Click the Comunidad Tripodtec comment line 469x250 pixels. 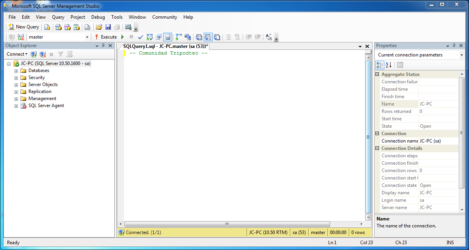click(169, 53)
